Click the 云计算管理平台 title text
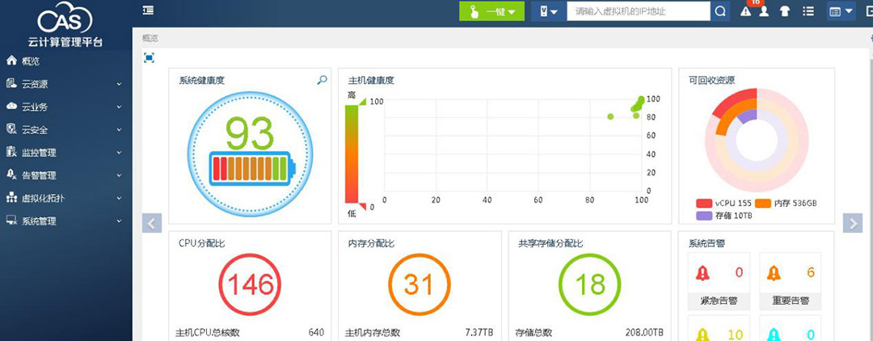The image size is (873, 341). 65,42
